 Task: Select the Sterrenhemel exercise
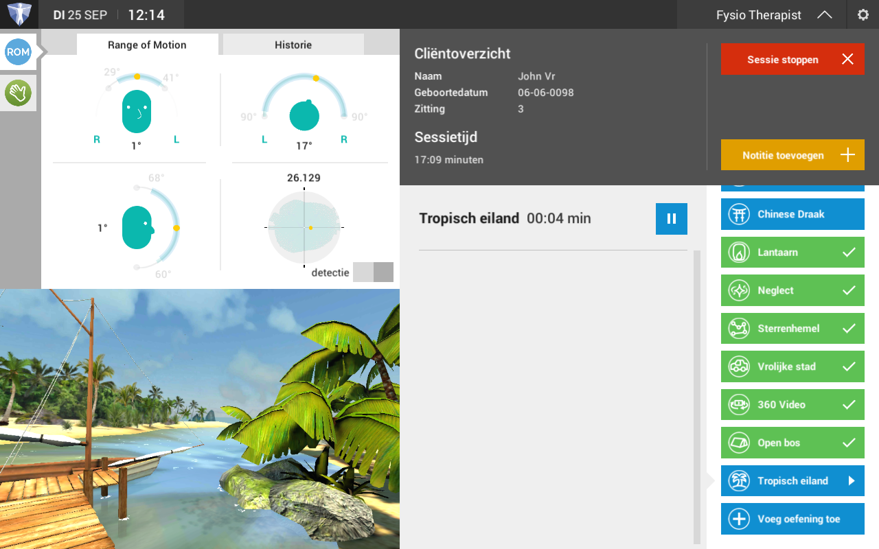click(792, 328)
